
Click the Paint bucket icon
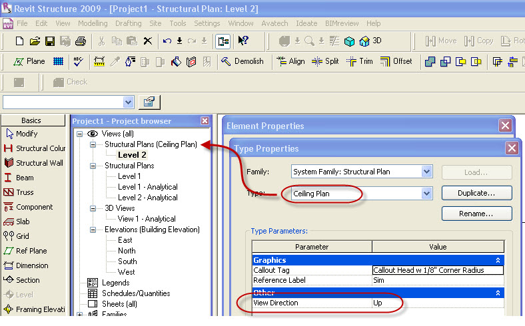(x=176, y=61)
